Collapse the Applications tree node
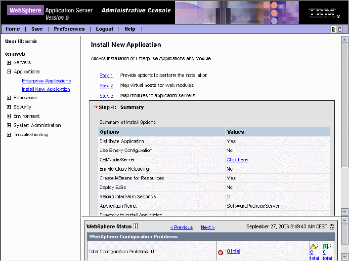349x261 pixels. point(9,72)
